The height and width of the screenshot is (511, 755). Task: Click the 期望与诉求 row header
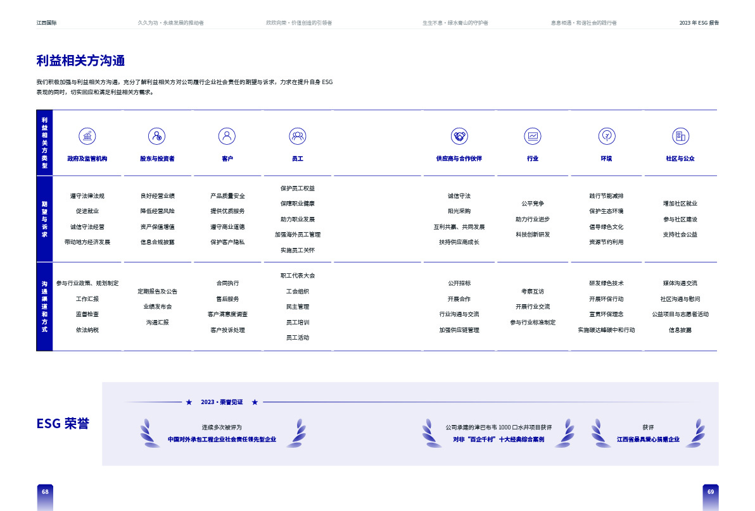44,219
